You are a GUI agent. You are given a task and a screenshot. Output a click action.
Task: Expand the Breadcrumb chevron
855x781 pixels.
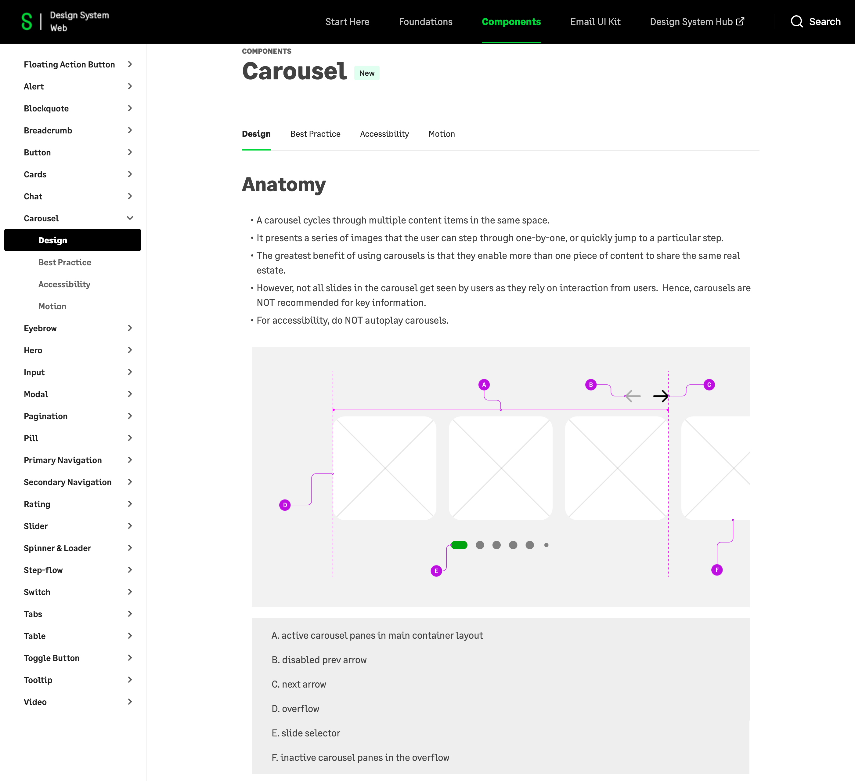click(130, 130)
